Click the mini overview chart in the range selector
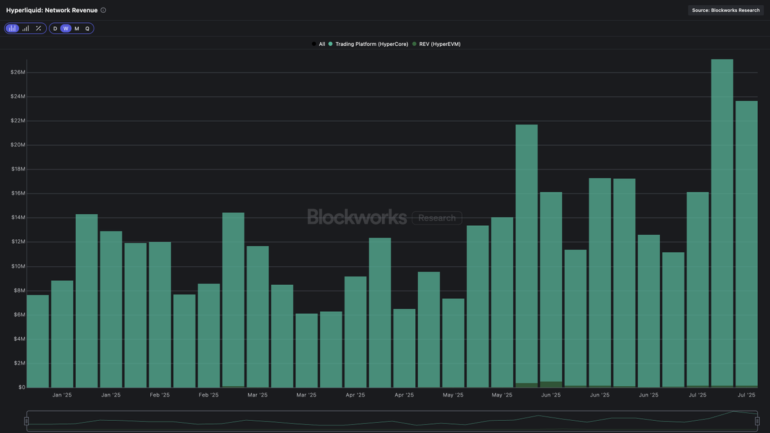The image size is (770, 433). coord(392,421)
